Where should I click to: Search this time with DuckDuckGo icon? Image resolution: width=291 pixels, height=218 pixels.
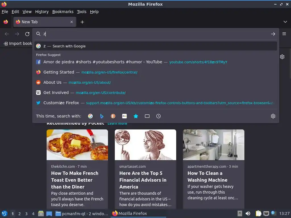[x=113, y=116]
